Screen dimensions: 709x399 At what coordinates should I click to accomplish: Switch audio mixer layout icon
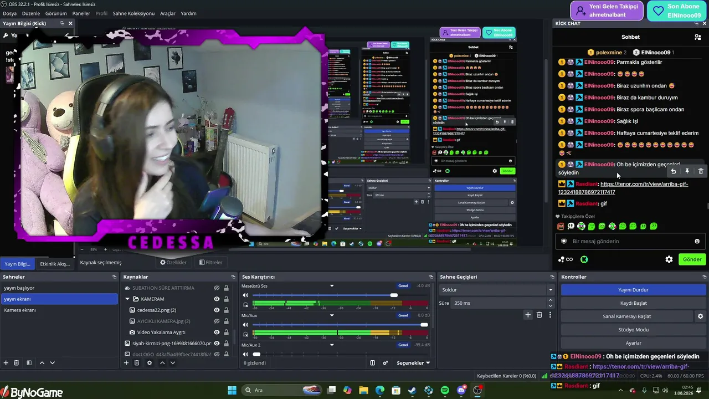373,363
